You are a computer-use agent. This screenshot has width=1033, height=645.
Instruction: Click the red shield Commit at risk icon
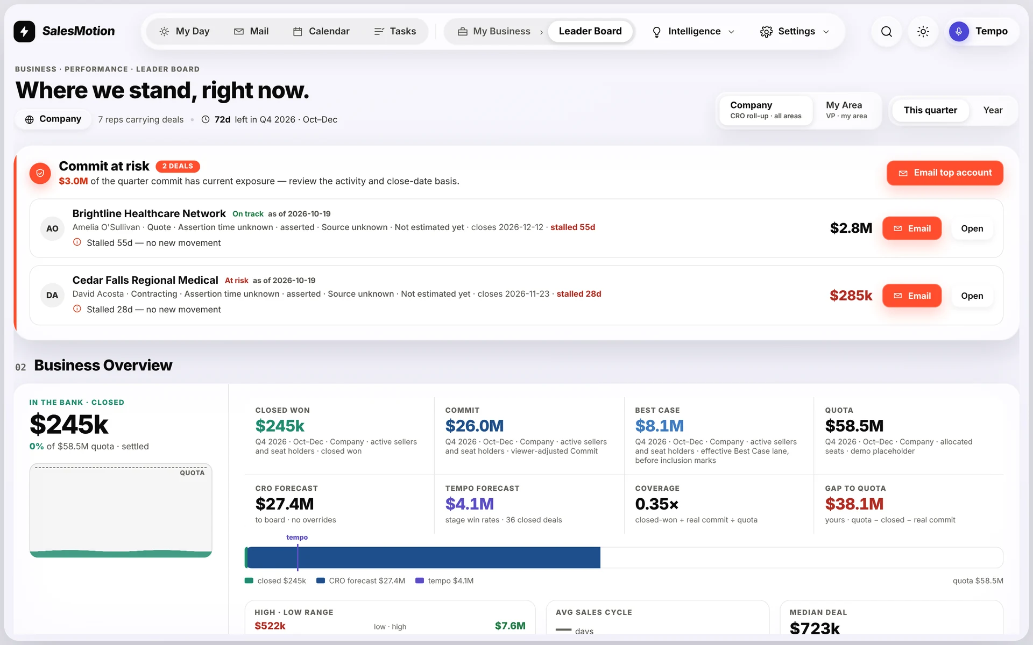click(40, 173)
